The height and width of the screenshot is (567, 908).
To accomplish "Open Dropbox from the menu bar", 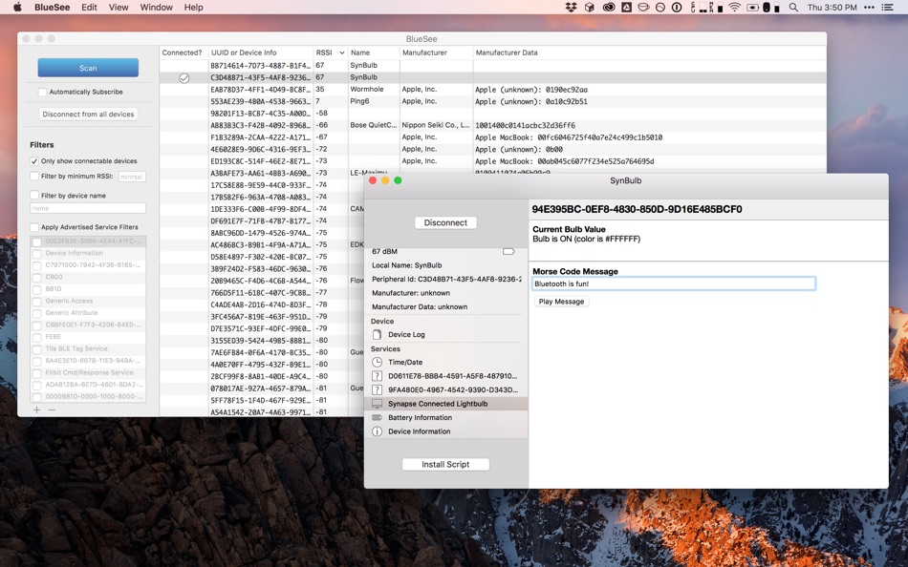I will tap(571, 8).
